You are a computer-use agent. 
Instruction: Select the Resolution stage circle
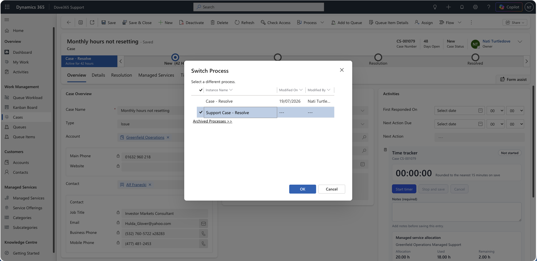coord(378,57)
